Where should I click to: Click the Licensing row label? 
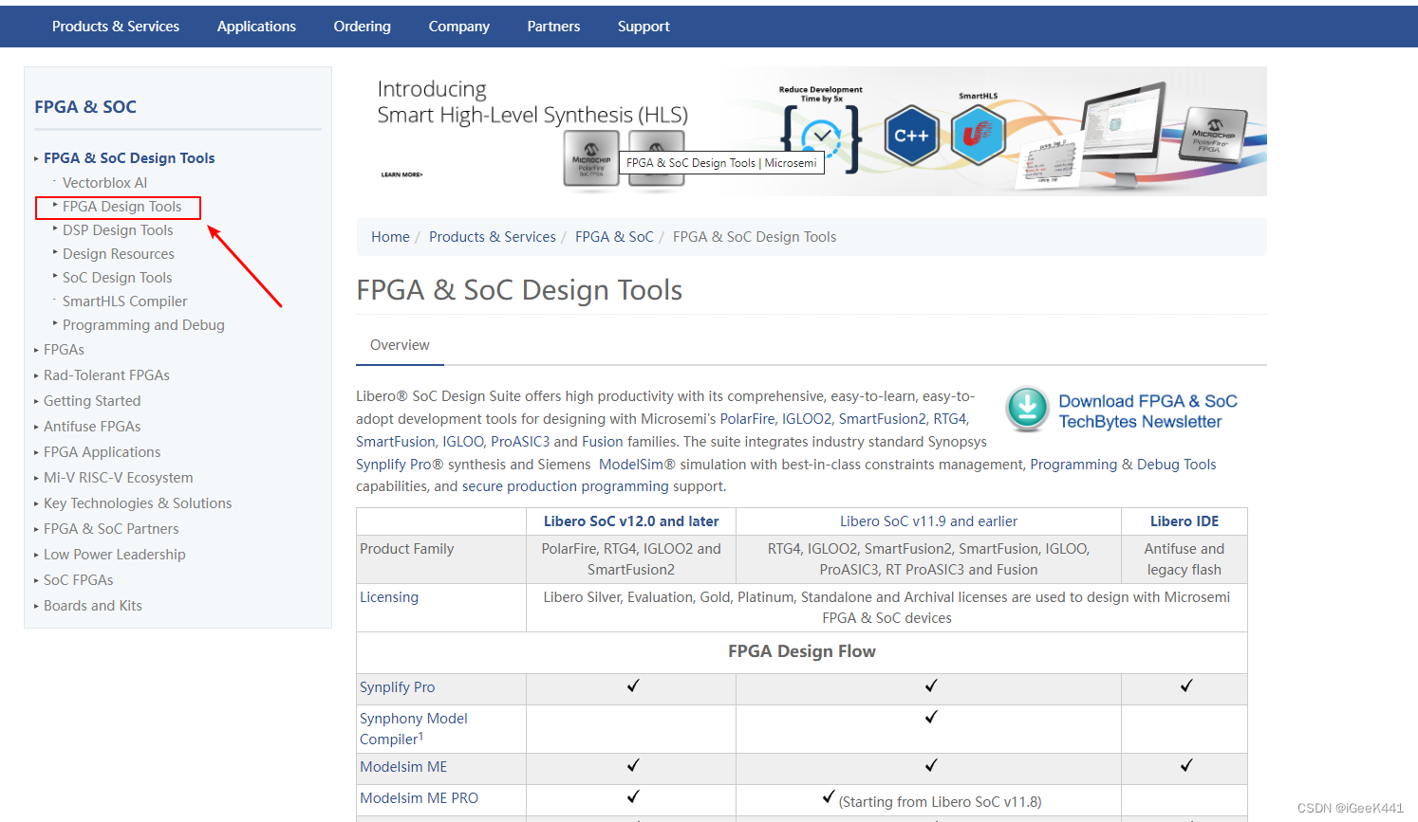389,597
